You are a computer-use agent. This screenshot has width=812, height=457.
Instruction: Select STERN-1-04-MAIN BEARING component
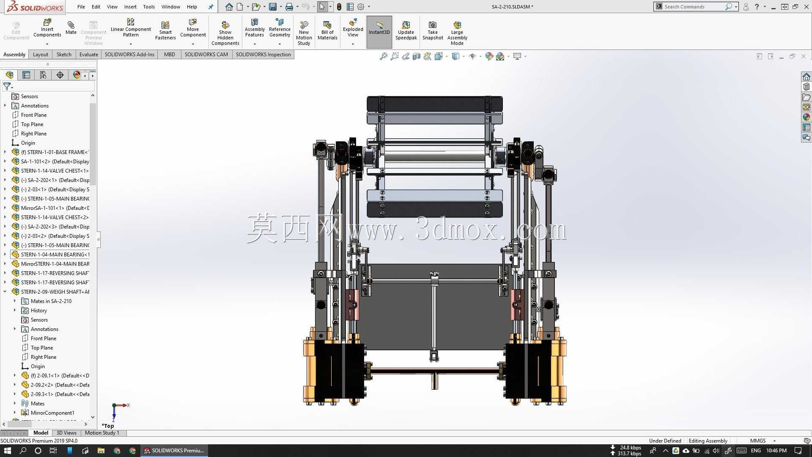[x=50, y=255]
